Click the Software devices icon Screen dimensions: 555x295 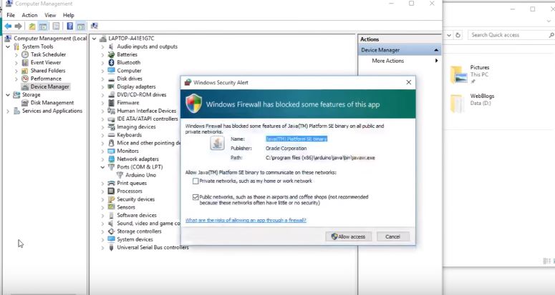[111, 215]
